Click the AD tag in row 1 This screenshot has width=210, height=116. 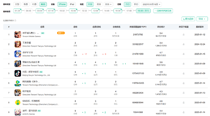(43, 33)
